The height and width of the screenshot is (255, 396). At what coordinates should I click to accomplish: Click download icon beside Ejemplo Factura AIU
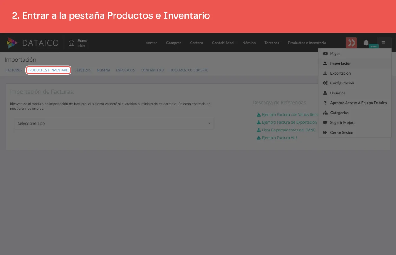[x=259, y=138]
